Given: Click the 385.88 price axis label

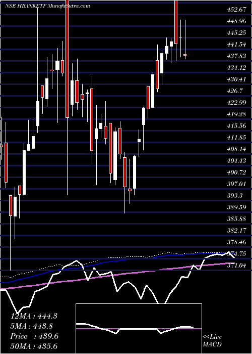Looking at the screenshot, I should 236,219.
